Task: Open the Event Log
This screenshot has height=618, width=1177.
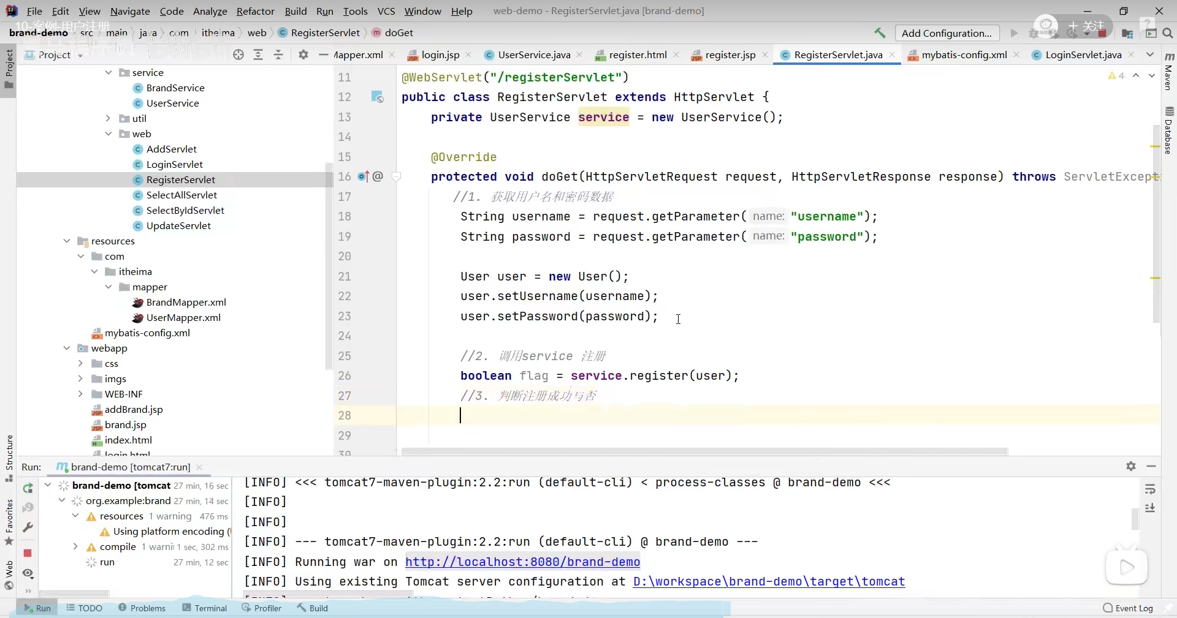Action: (1128, 608)
